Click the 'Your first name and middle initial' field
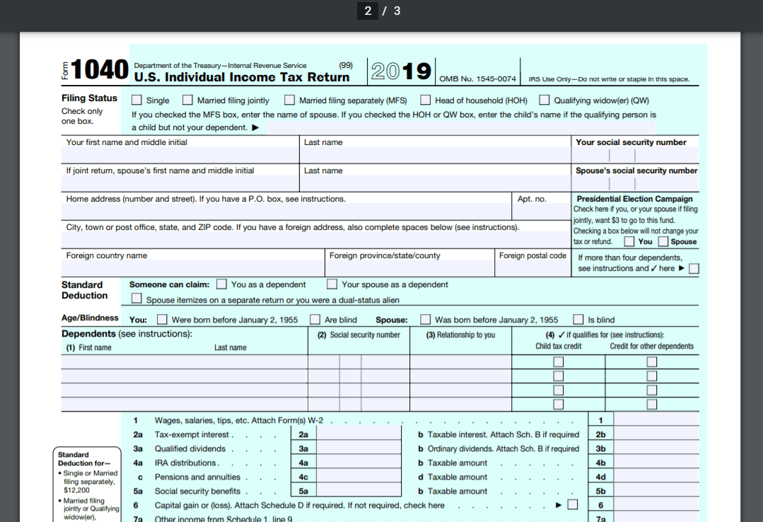 click(180, 156)
